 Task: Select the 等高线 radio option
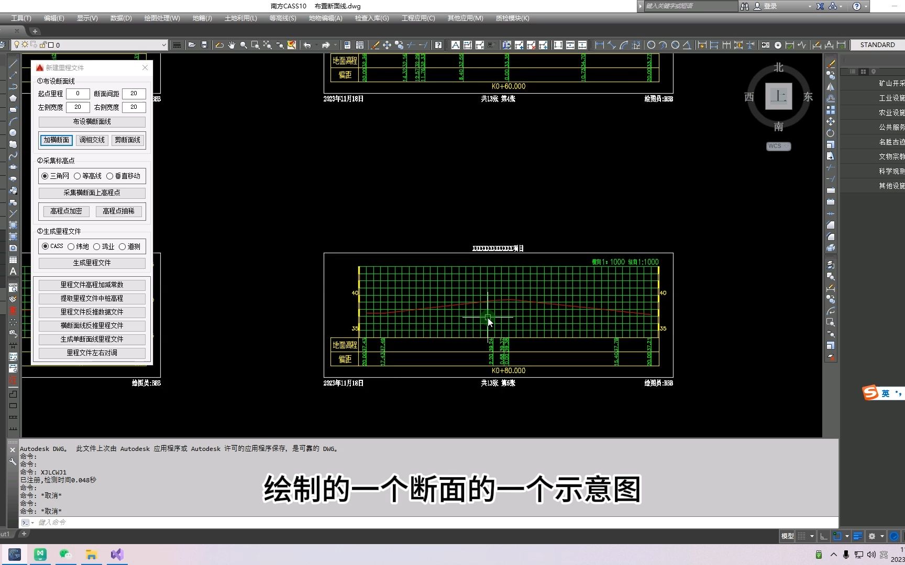tap(78, 176)
